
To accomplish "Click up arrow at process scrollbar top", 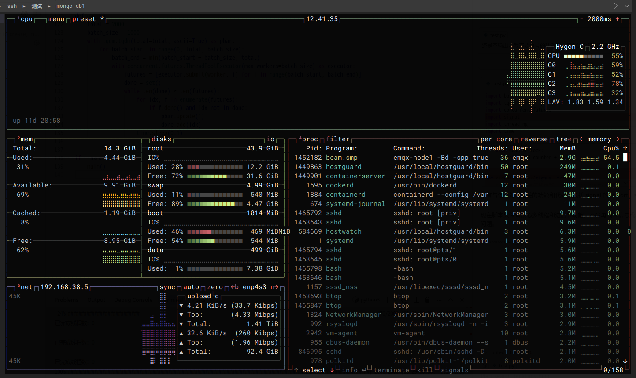I will coord(625,148).
